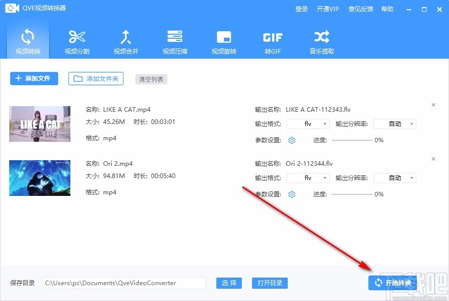Click the save directory path input field
The image size is (449, 301).
pos(124,283)
